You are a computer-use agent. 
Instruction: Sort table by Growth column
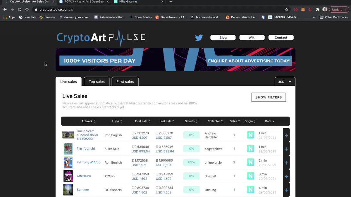(191, 121)
